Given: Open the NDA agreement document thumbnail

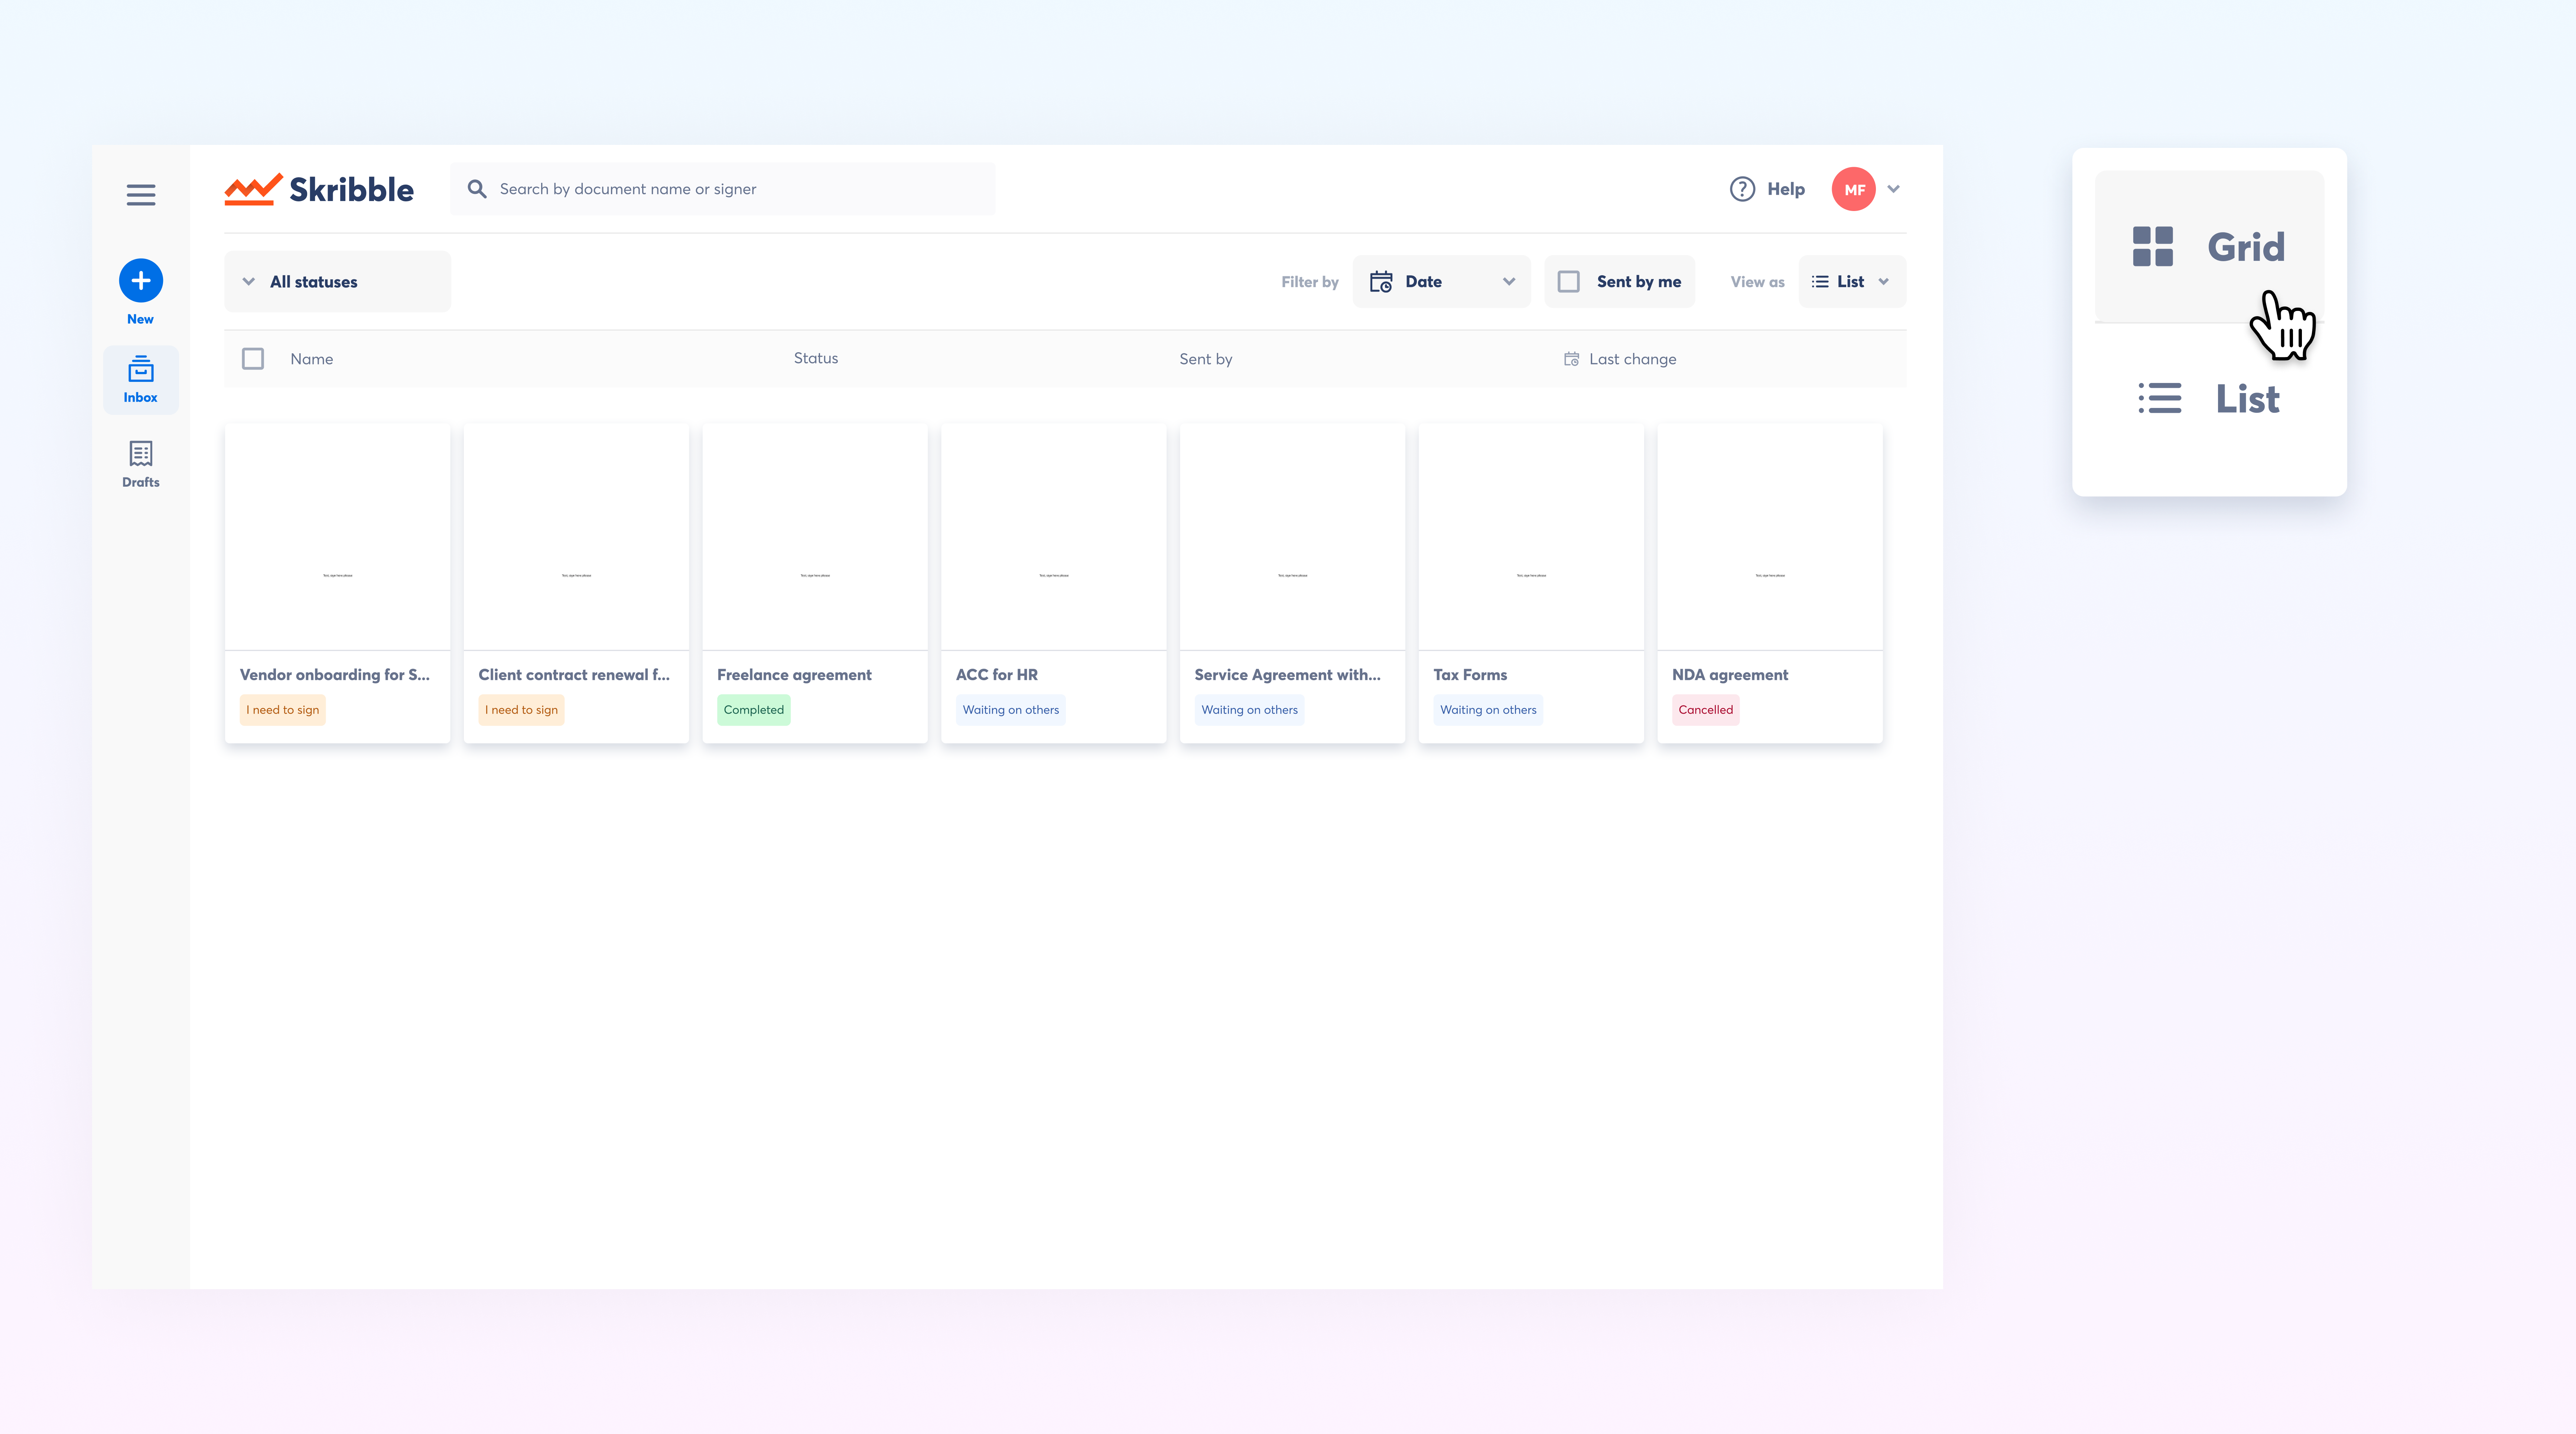Looking at the screenshot, I should [x=1770, y=537].
